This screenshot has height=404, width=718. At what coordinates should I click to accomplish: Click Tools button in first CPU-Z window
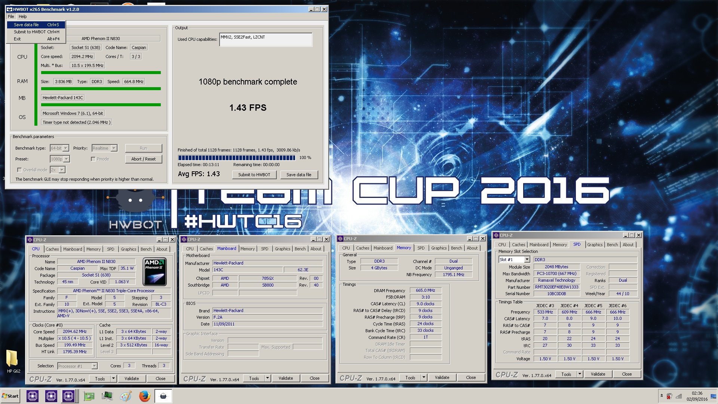[100, 379]
